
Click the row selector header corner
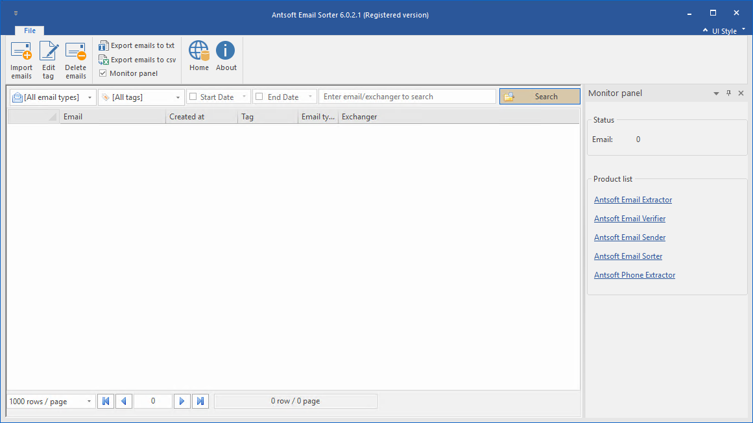coord(33,117)
